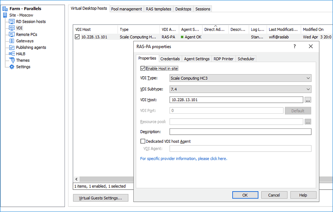Click the Gateways icon
The height and width of the screenshot is (212, 333).
coord(12,41)
